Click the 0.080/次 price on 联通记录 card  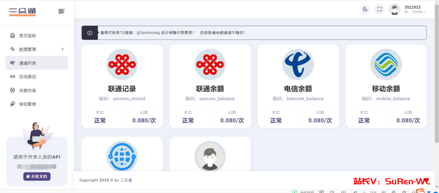tap(144, 121)
